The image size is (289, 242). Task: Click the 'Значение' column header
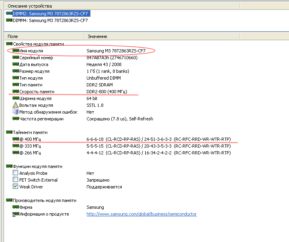(x=97, y=36)
